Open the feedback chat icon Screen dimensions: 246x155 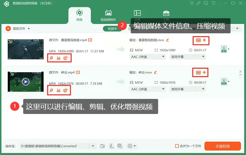[206, 3]
